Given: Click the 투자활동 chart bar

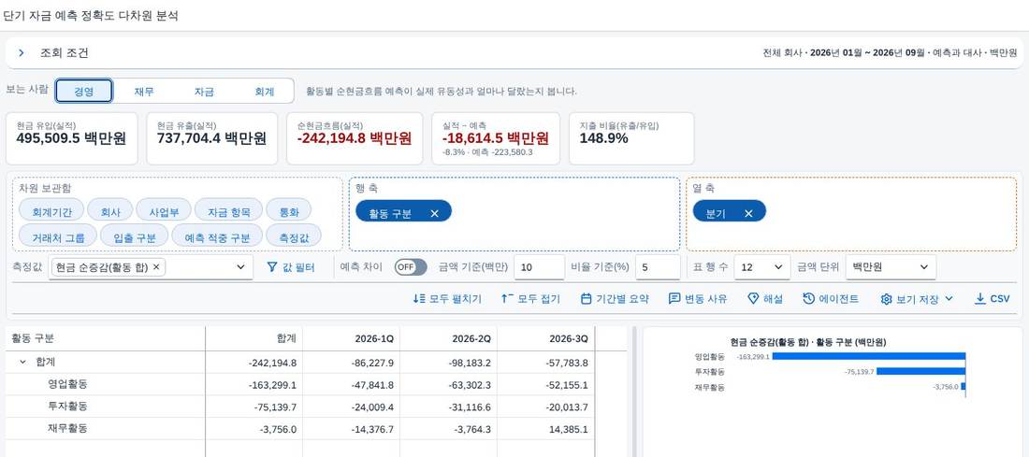Looking at the screenshot, I should coord(921,371).
